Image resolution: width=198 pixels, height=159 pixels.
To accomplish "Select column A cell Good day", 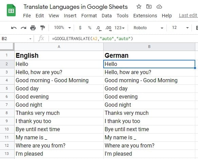I will 59,89.
